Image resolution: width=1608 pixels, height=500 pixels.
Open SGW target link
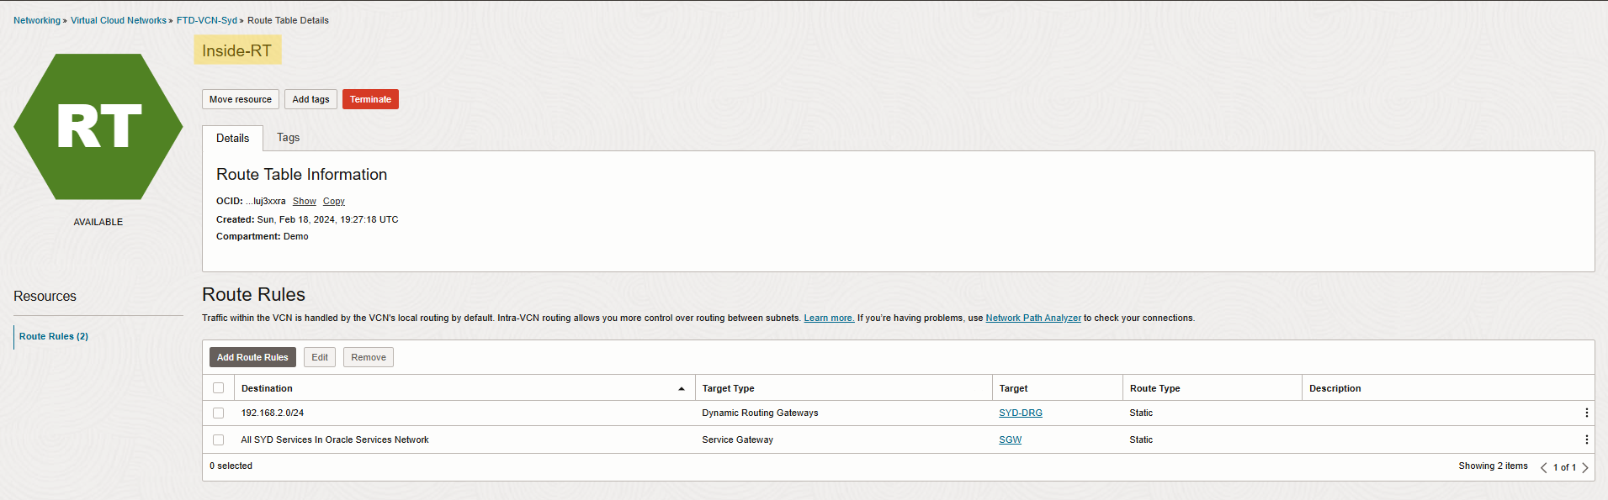point(1011,439)
